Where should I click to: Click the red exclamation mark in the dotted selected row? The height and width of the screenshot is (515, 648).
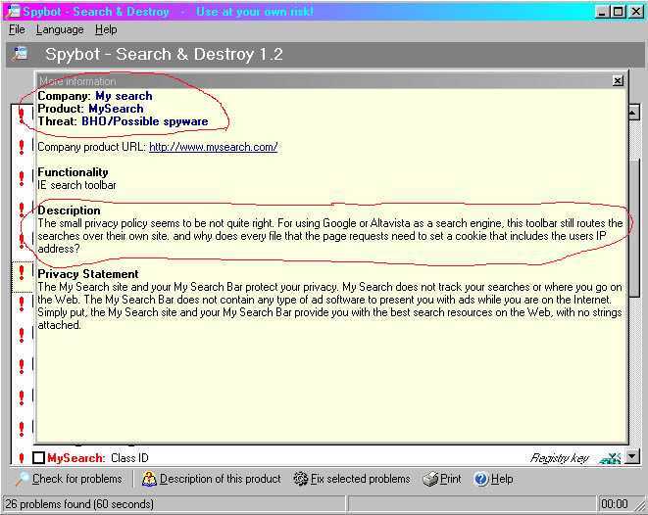(x=22, y=273)
